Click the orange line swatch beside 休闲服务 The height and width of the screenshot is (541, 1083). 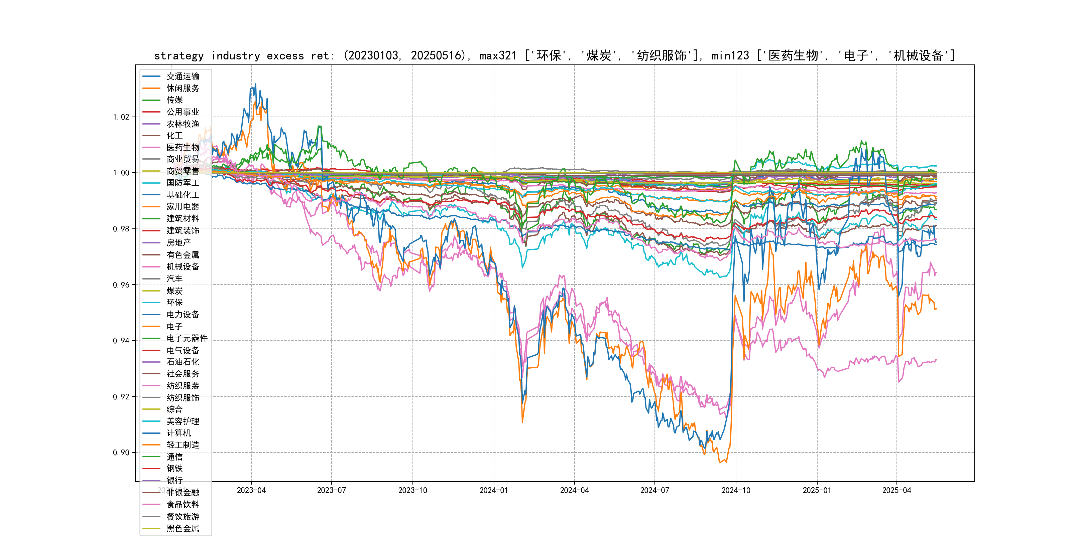(151, 88)
